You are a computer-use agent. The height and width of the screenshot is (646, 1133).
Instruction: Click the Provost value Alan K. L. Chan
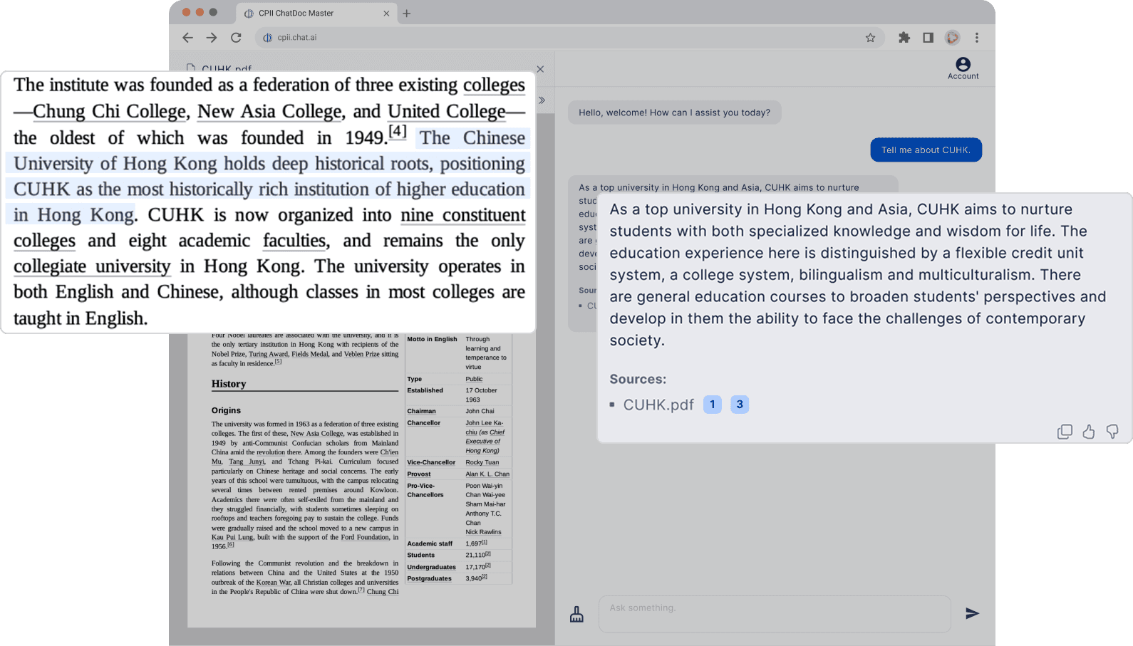coord(487,474)
